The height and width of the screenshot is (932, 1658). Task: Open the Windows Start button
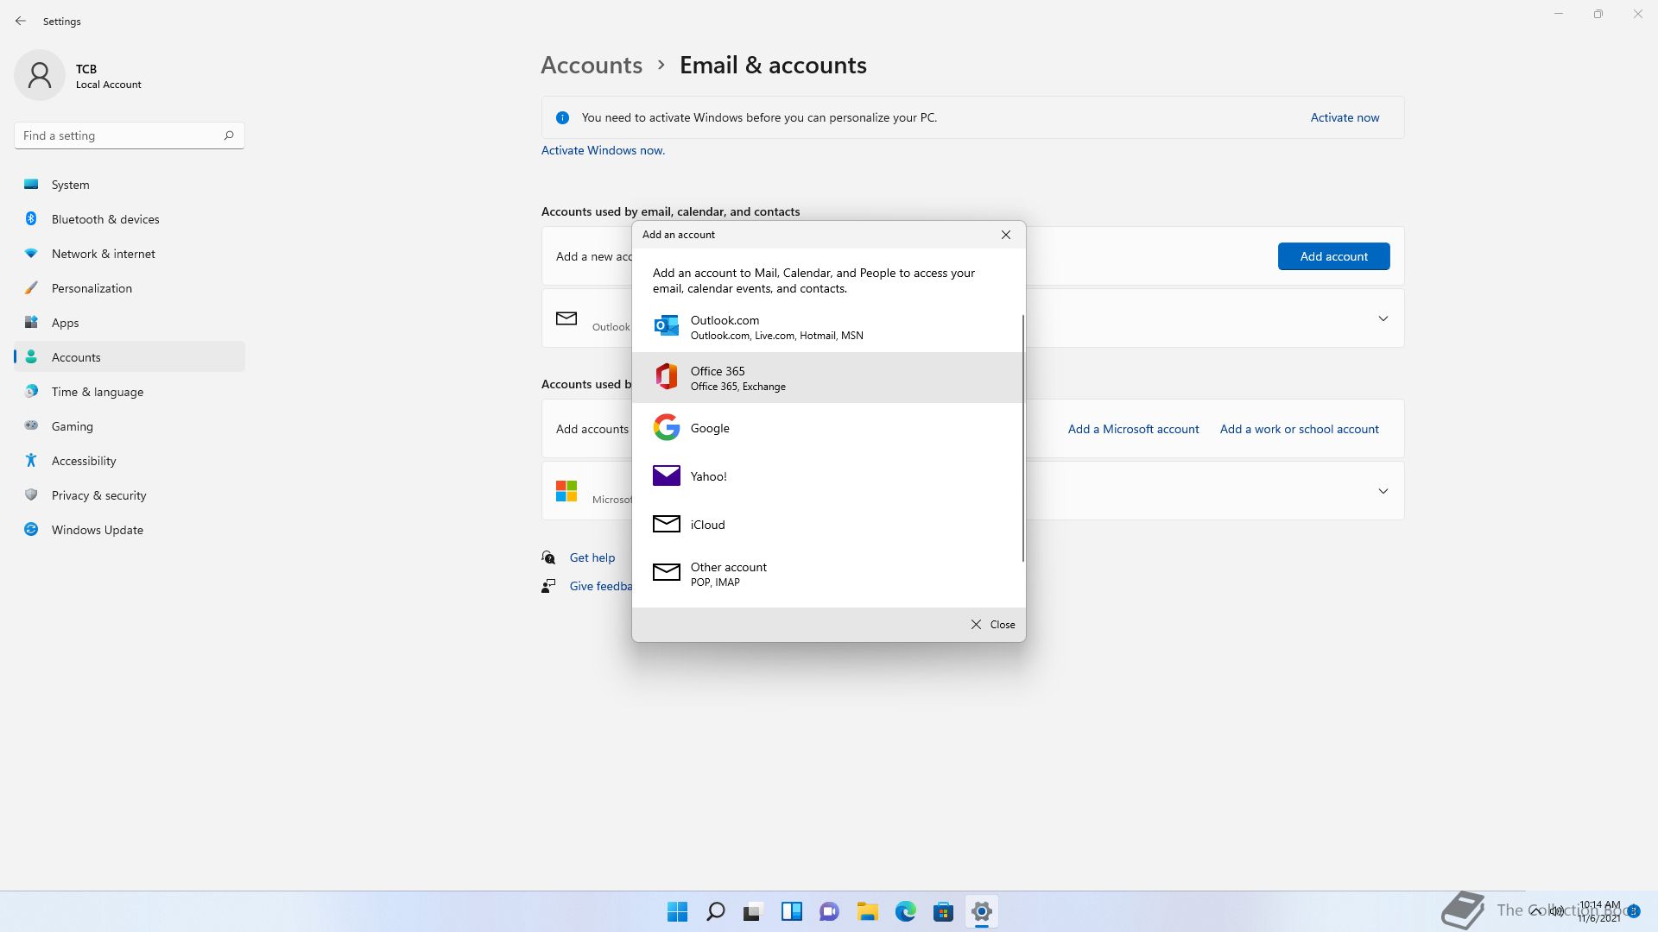pos(677,911)
